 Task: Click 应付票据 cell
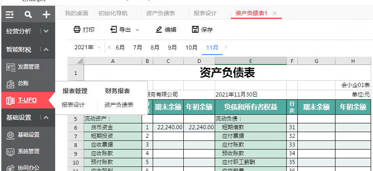click(x=251, y=136)
